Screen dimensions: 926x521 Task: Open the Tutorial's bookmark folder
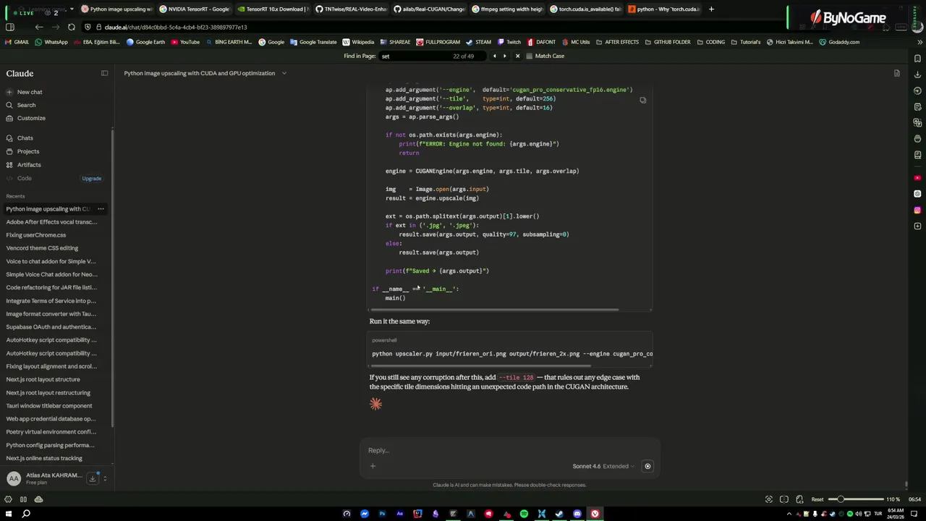click(x=745, y=42)
